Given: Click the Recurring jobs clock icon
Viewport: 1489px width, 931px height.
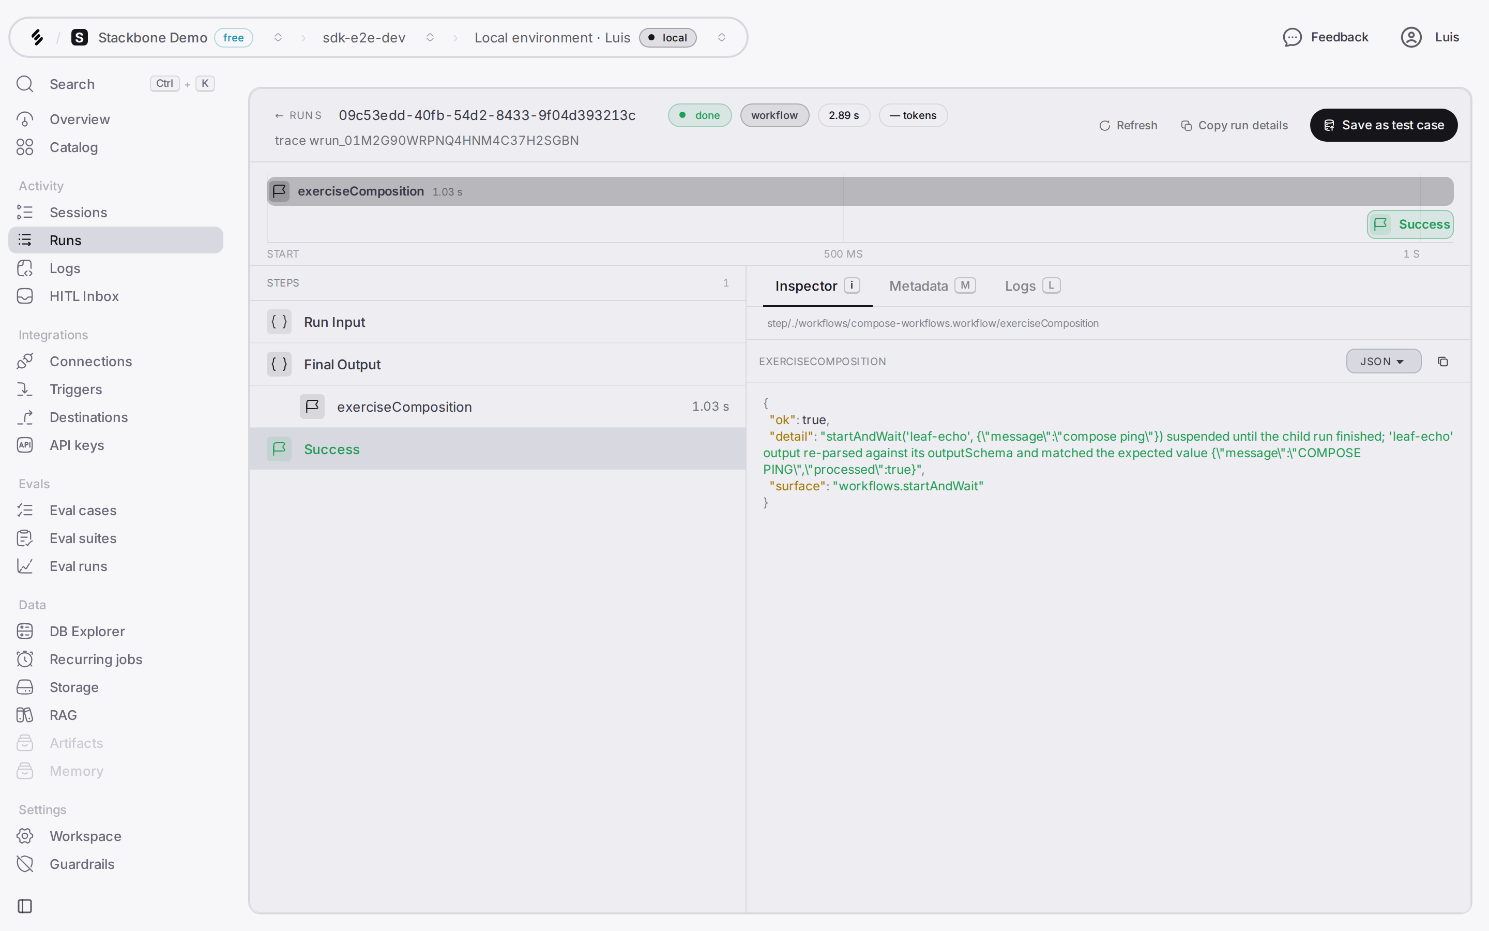Looking at the screenshot, I should pyautogui.click(x=25, y=659).
